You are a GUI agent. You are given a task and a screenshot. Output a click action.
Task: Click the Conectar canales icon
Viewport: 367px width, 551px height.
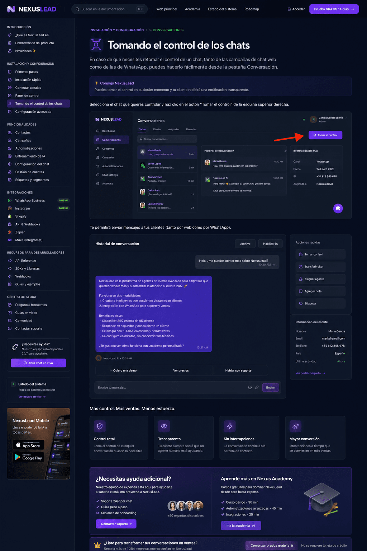click(10, 88)
